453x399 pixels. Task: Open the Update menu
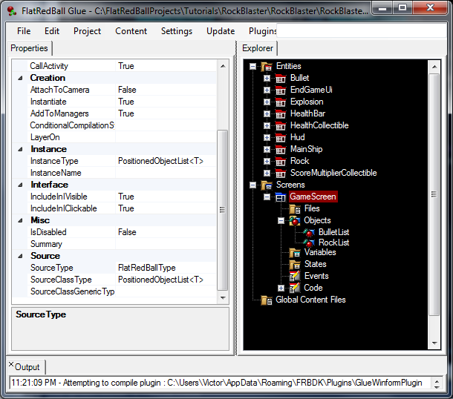pos(221,31)
